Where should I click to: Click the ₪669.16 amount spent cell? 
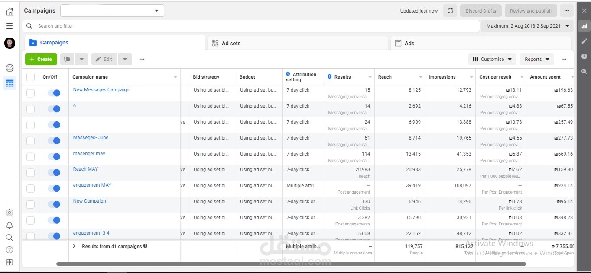click(x=563, y=154)
